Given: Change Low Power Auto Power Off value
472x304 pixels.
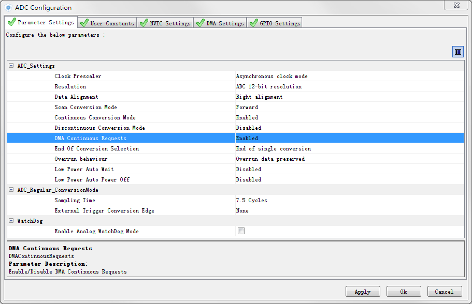Looking at the screenshot, I should tap(350, 179).
